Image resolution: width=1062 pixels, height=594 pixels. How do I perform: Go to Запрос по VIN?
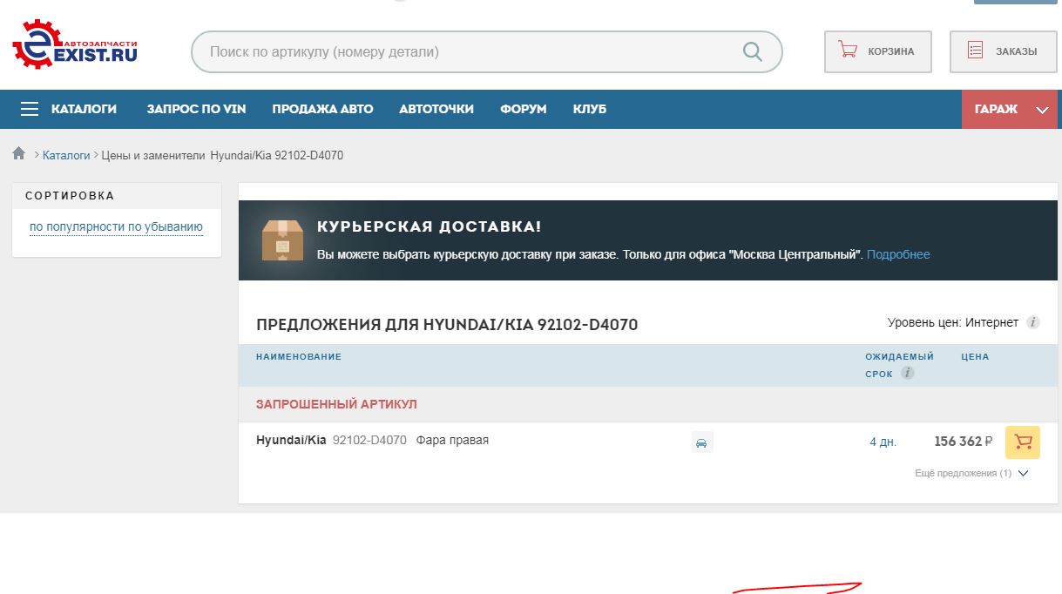point(196,109)
